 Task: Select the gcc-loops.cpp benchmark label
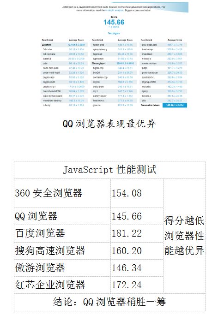pos(150,45)
